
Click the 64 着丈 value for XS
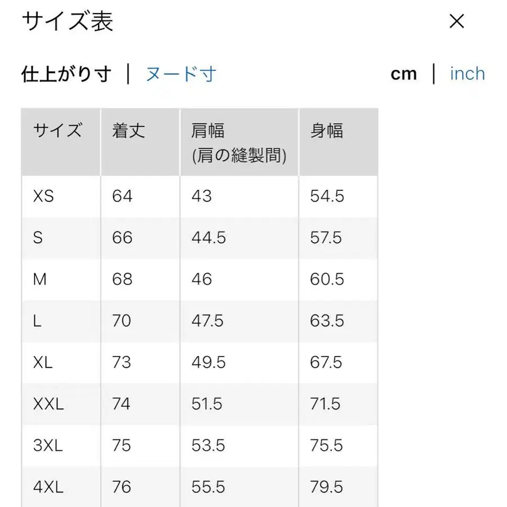click(121, 197)
